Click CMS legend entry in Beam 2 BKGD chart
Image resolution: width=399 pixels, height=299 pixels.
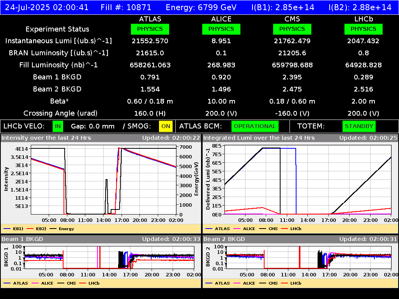pyautogui.click(x=268, y=283)
